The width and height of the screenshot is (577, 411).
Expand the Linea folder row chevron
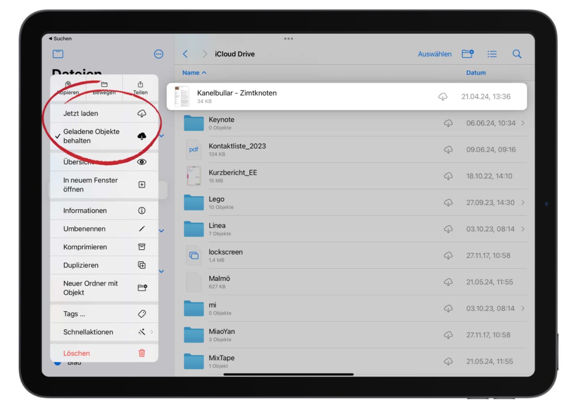coord(523,229)
